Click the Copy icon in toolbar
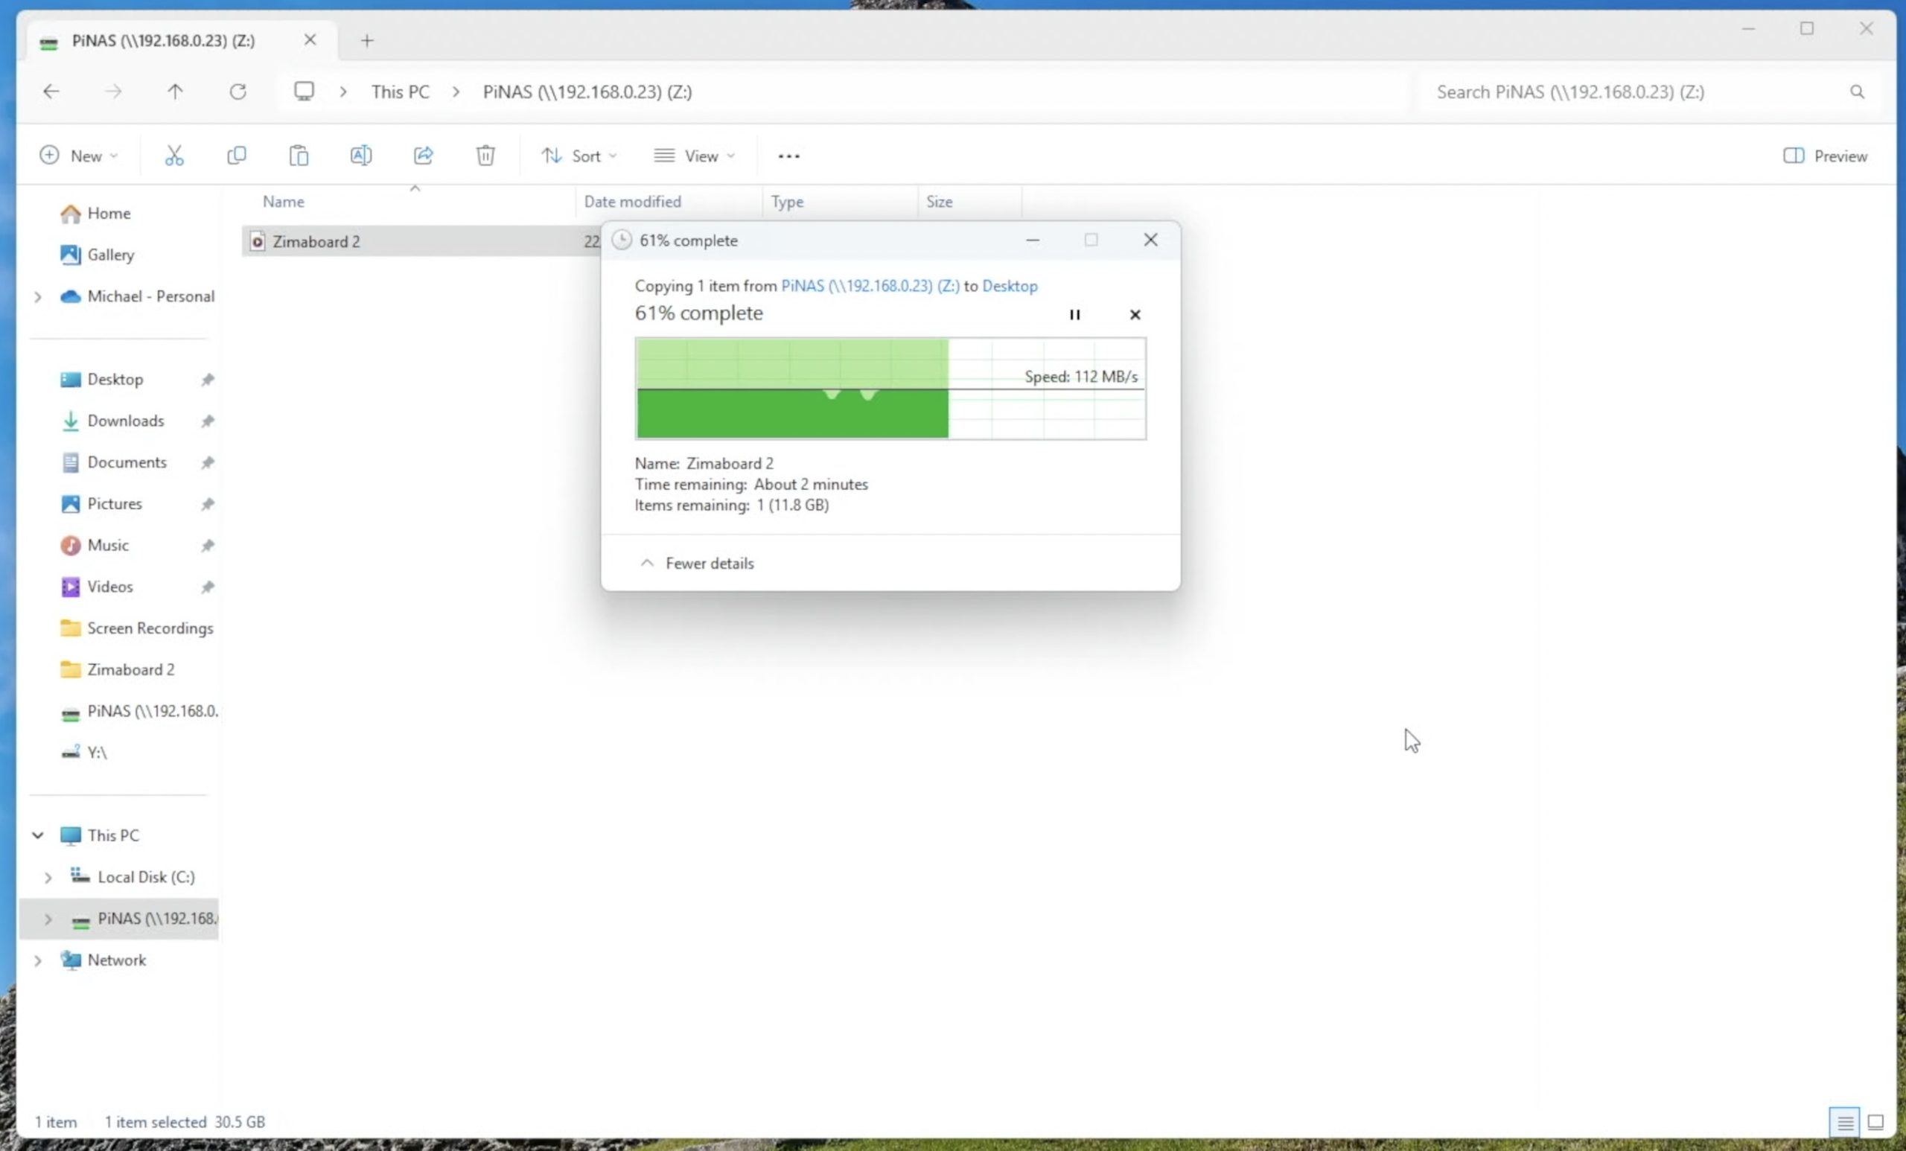This screenshot has width=1906, height=1151. (x=237, y=156)
